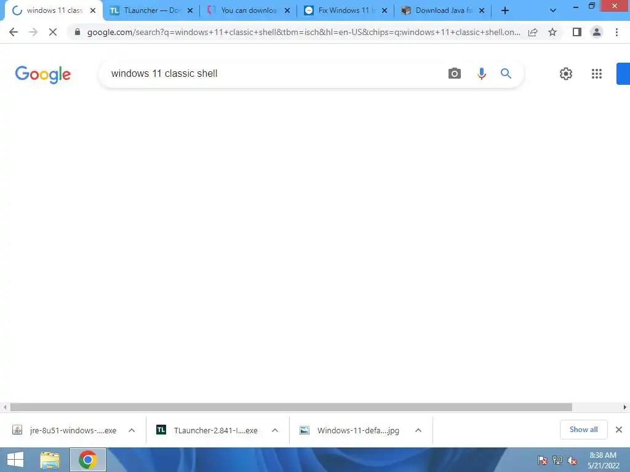Open File Explorer from the taskbar
The height and width of the screenshot is (472, 630).
[50, 460]
